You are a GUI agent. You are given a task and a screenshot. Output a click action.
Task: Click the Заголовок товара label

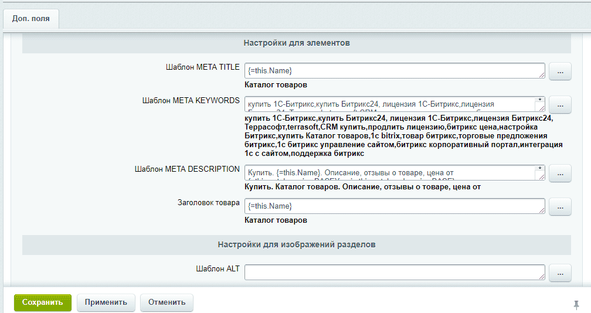pyautogui.click(x=209, y=203)
